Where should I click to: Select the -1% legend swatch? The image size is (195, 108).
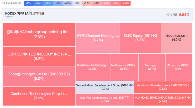(x=58, y=3)
